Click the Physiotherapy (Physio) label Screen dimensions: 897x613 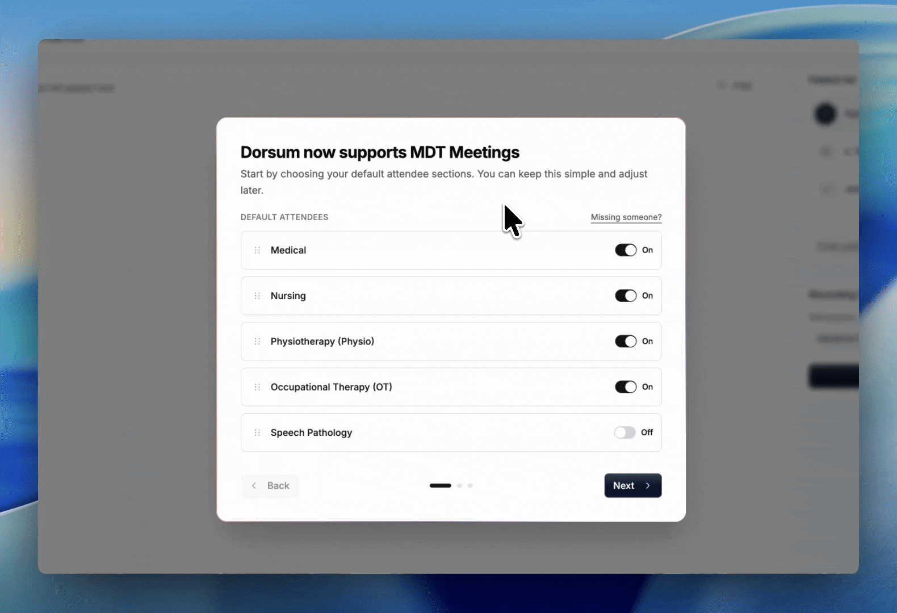(322, 342)
